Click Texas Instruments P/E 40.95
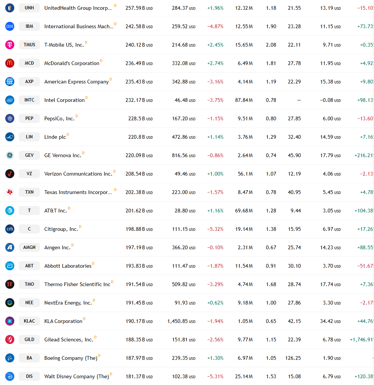374x385 pixels. click(294, 192)
